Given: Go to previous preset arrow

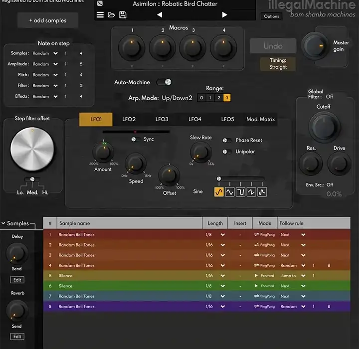Looking at the screenshot, I should 160,15.
